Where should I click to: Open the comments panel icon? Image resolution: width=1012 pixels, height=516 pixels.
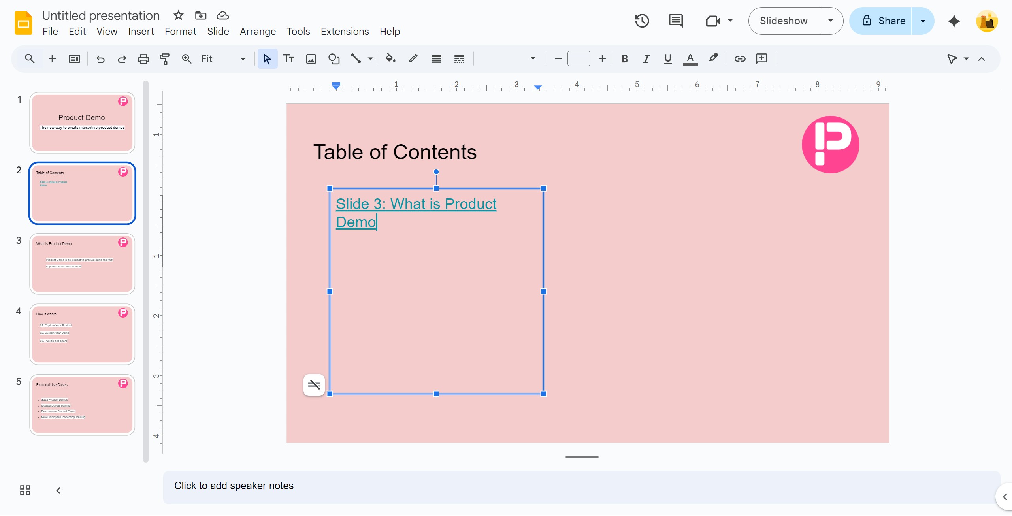pos(676,21)
